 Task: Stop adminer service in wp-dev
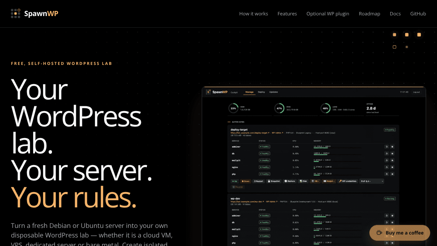tap(392, 216)
